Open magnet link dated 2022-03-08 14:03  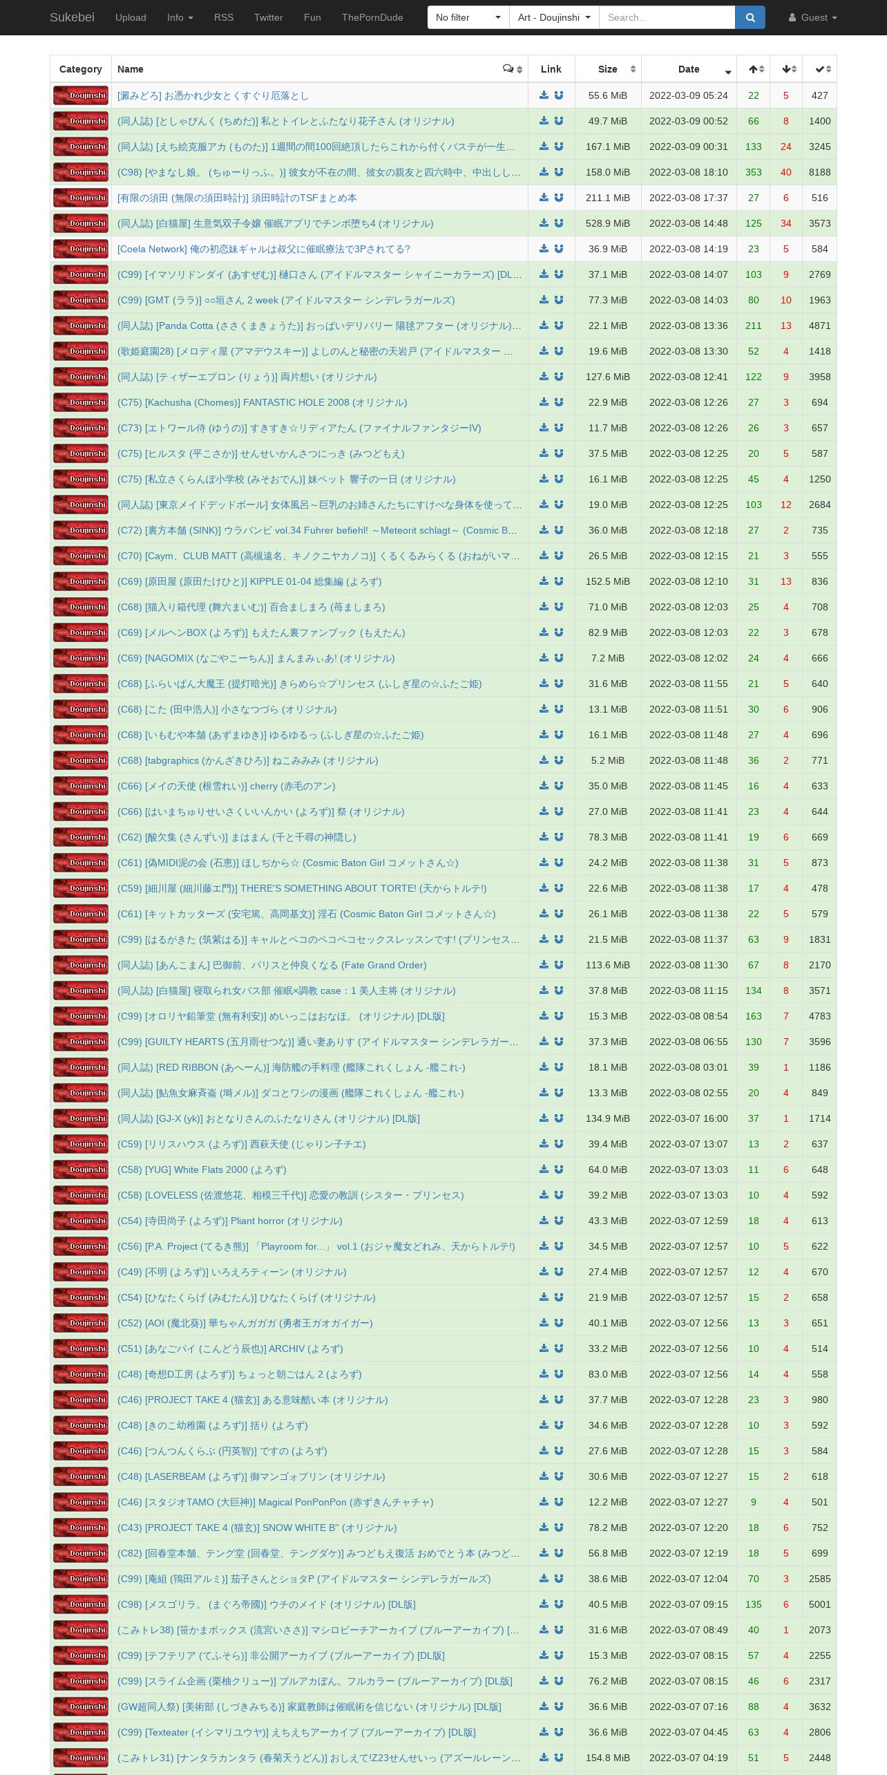coord(559,300)
